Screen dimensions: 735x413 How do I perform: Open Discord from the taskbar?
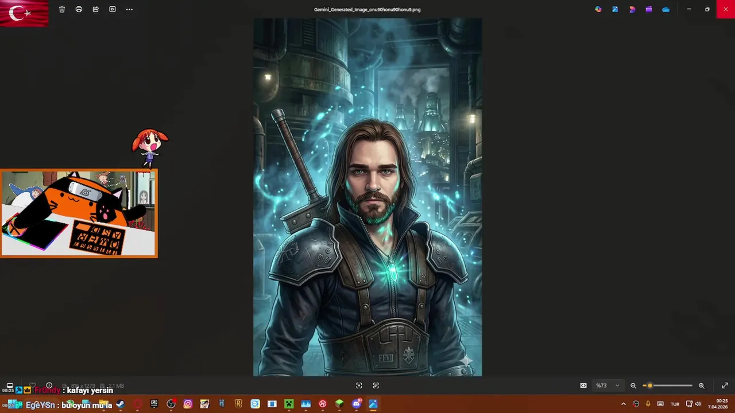[357, 404]
